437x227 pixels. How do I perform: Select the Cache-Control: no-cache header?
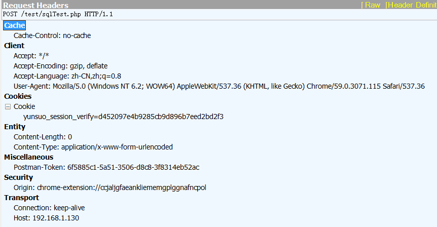[52, 35]
